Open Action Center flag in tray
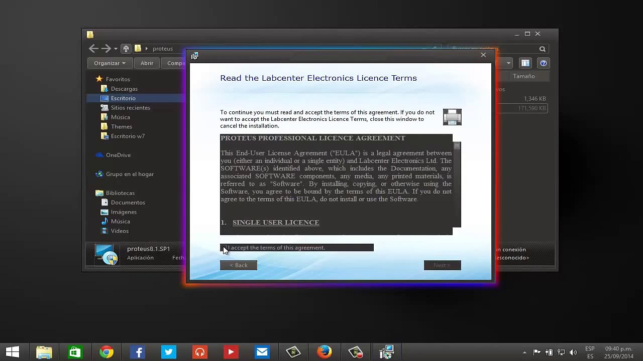The image size is (643, 361). [x=537, y=352]
